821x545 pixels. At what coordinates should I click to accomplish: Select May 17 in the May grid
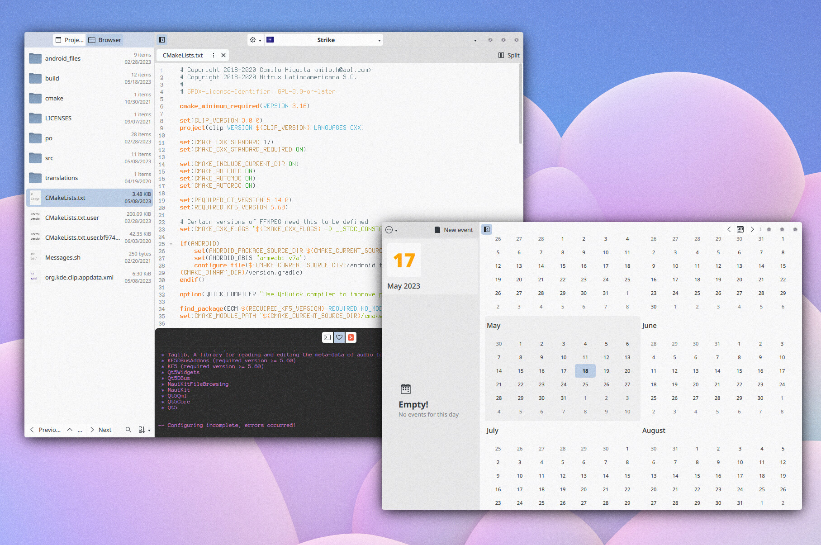(x=564, y=371)
